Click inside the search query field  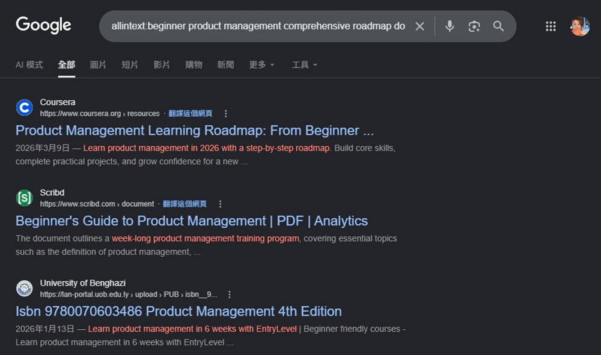[x=258, y=26]
